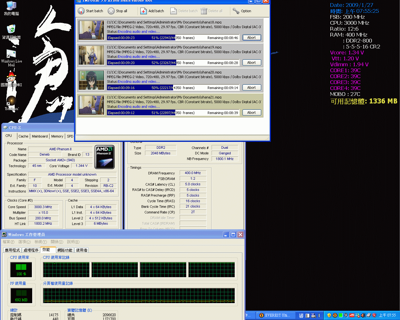Click the green square tray icon
This screenshot has width=400, height=320.
click(x=341, y=315)
